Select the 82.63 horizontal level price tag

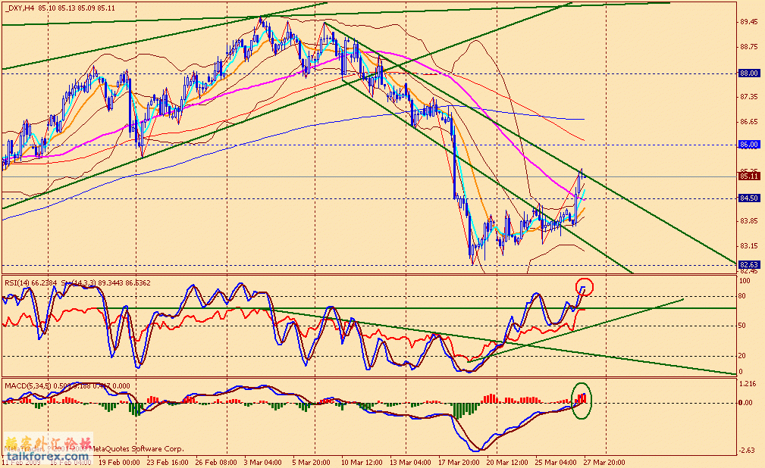click(x=749, y=265)
